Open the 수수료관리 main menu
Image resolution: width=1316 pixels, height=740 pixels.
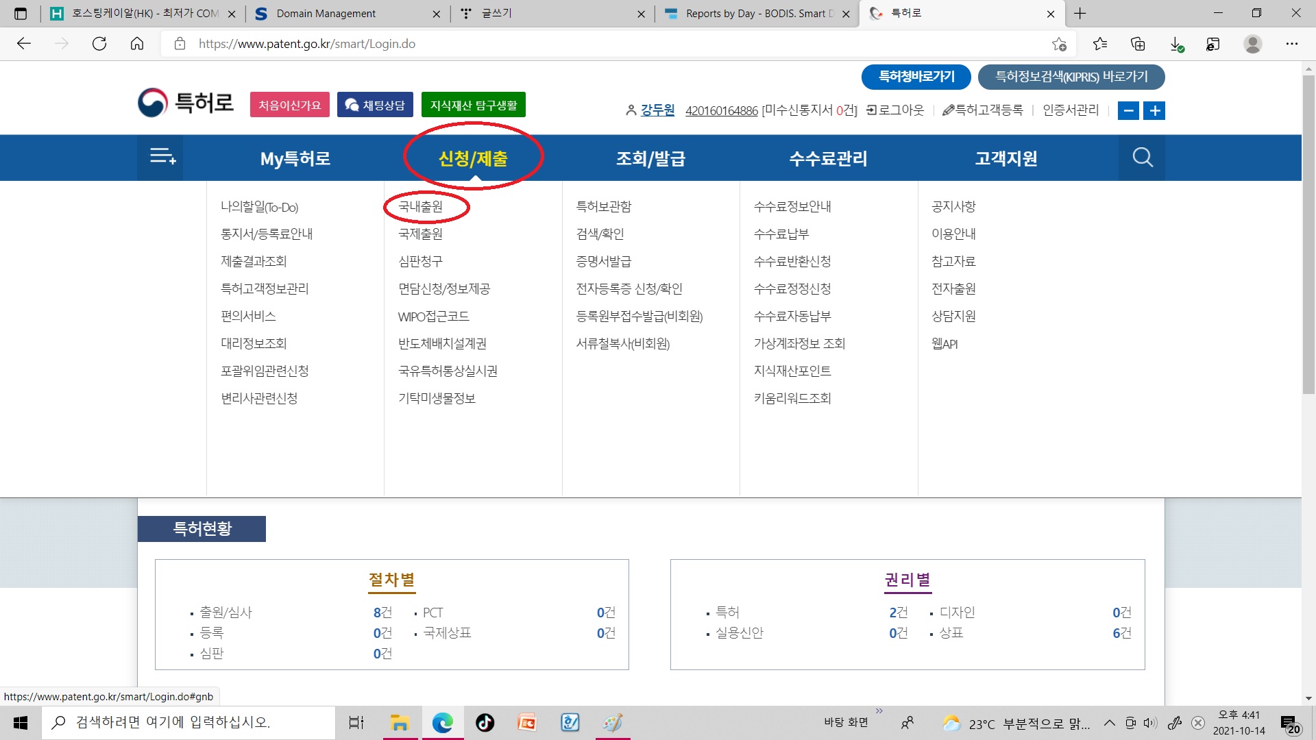[x=828, y=158]
